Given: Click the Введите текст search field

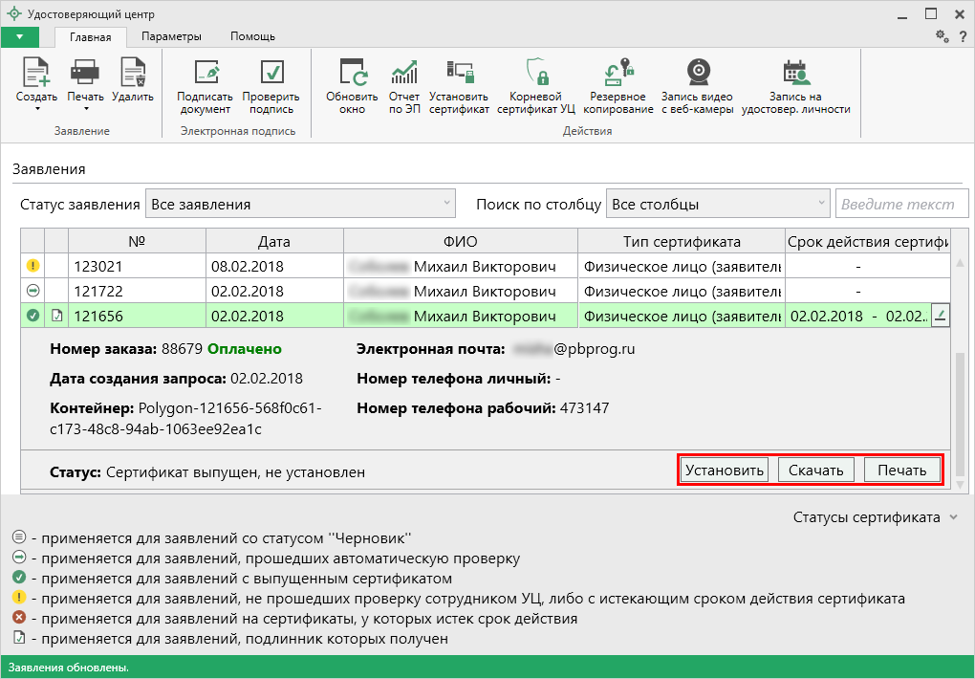Looking at the screenshot, I should click(x=901, y=203).
